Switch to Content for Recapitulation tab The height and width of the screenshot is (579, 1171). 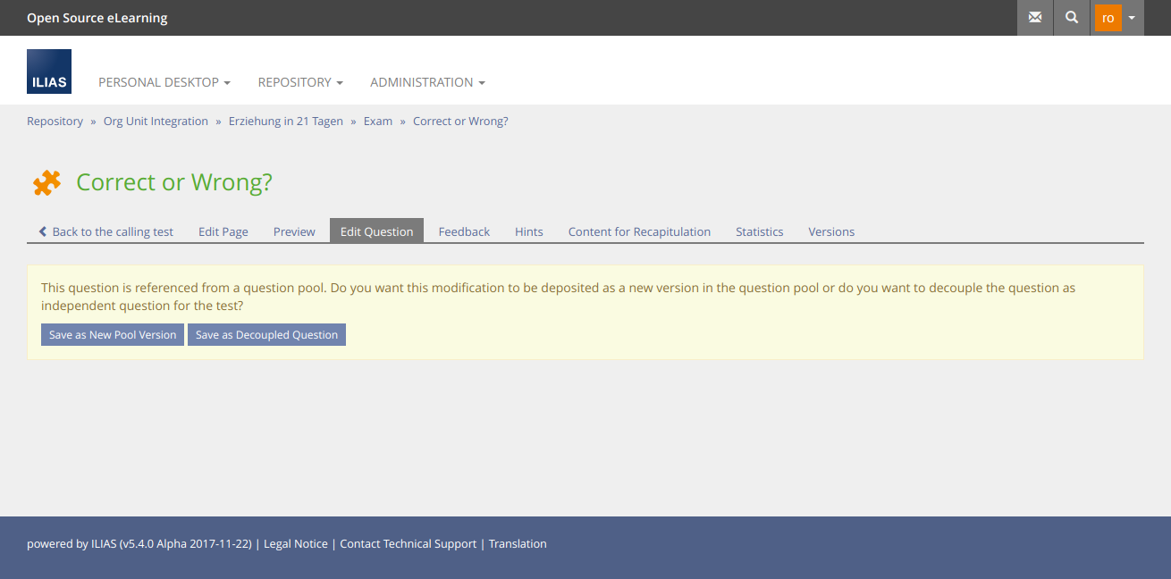(x=639, y=231)
